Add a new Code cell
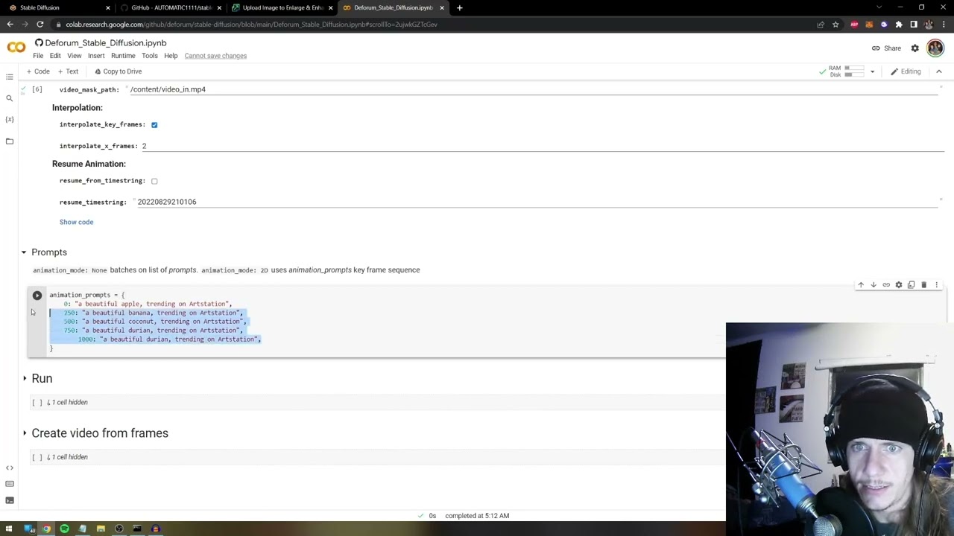The image size is (954, 536). [37, 71]
